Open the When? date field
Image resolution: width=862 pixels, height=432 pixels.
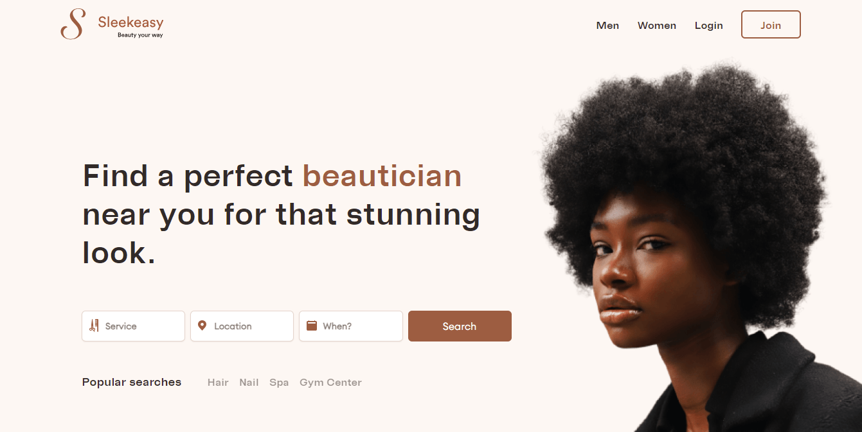tap(351, 326)
